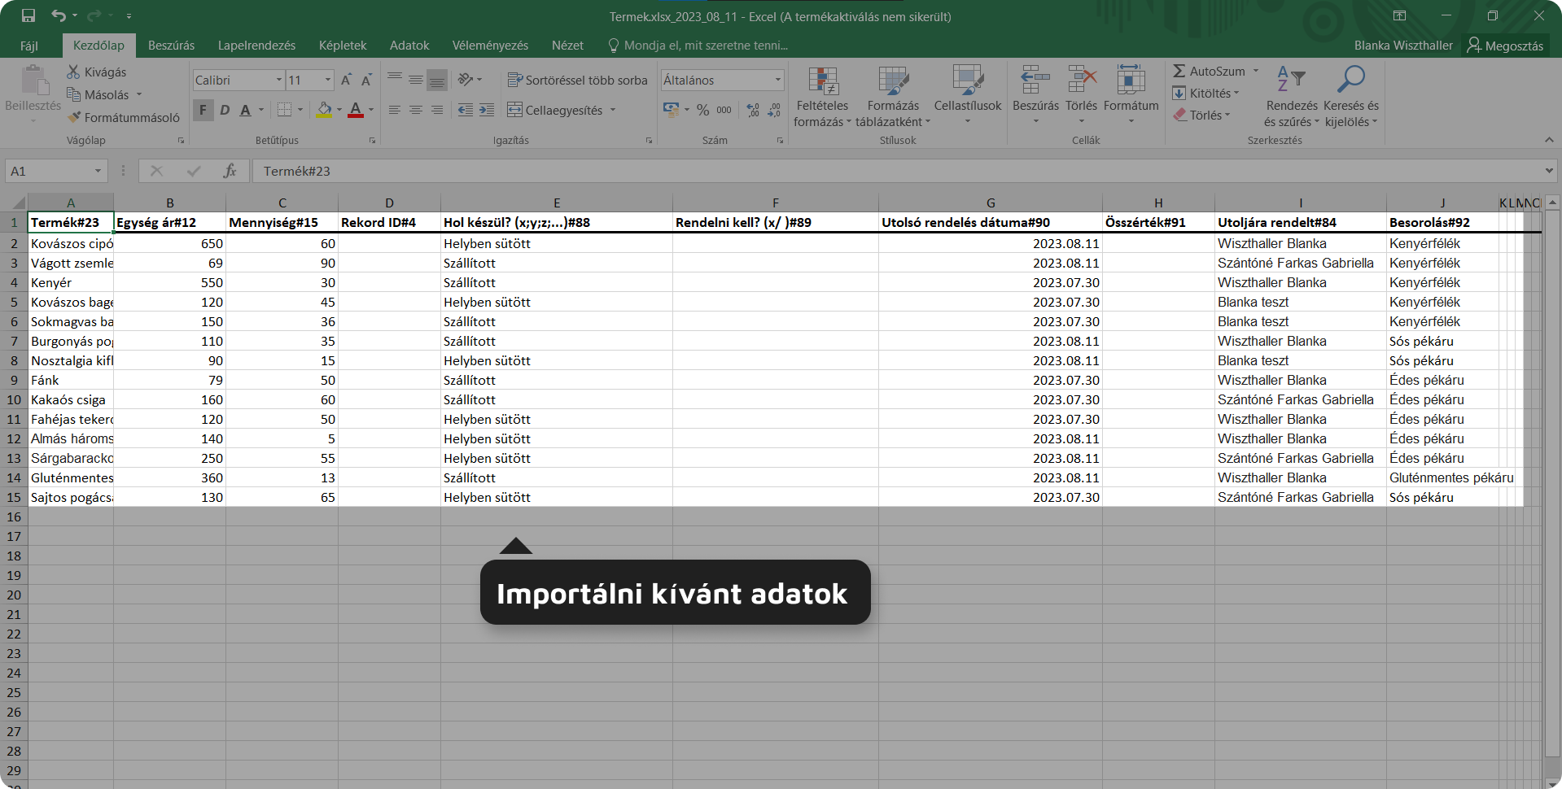Screen dimensions: 1562x789
Task: Save the workbook with the floppy icon
Action: [x=28, y=15]
